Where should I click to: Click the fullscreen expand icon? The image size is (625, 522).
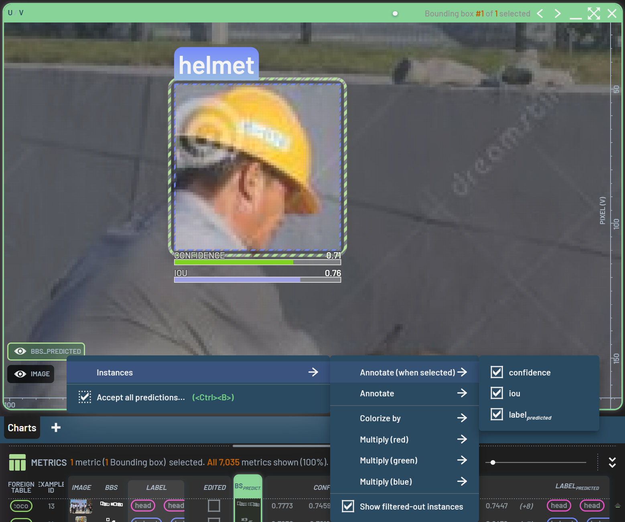pos(594,14)
